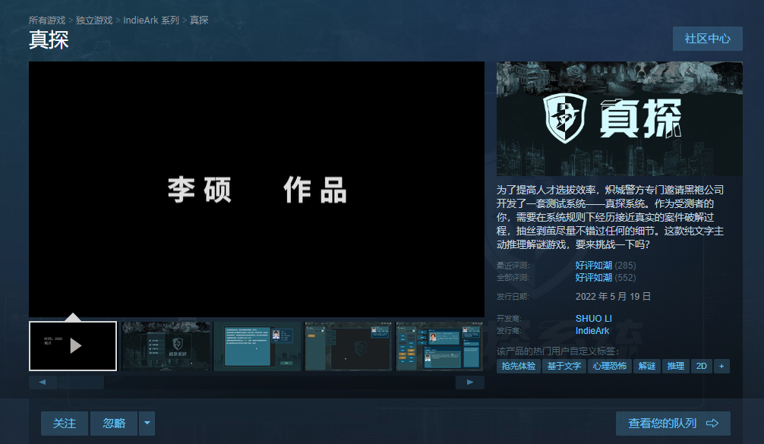This screenshot has width=764, height=444.
Task: Select the 解谜 tag
Action: point(646,366)
